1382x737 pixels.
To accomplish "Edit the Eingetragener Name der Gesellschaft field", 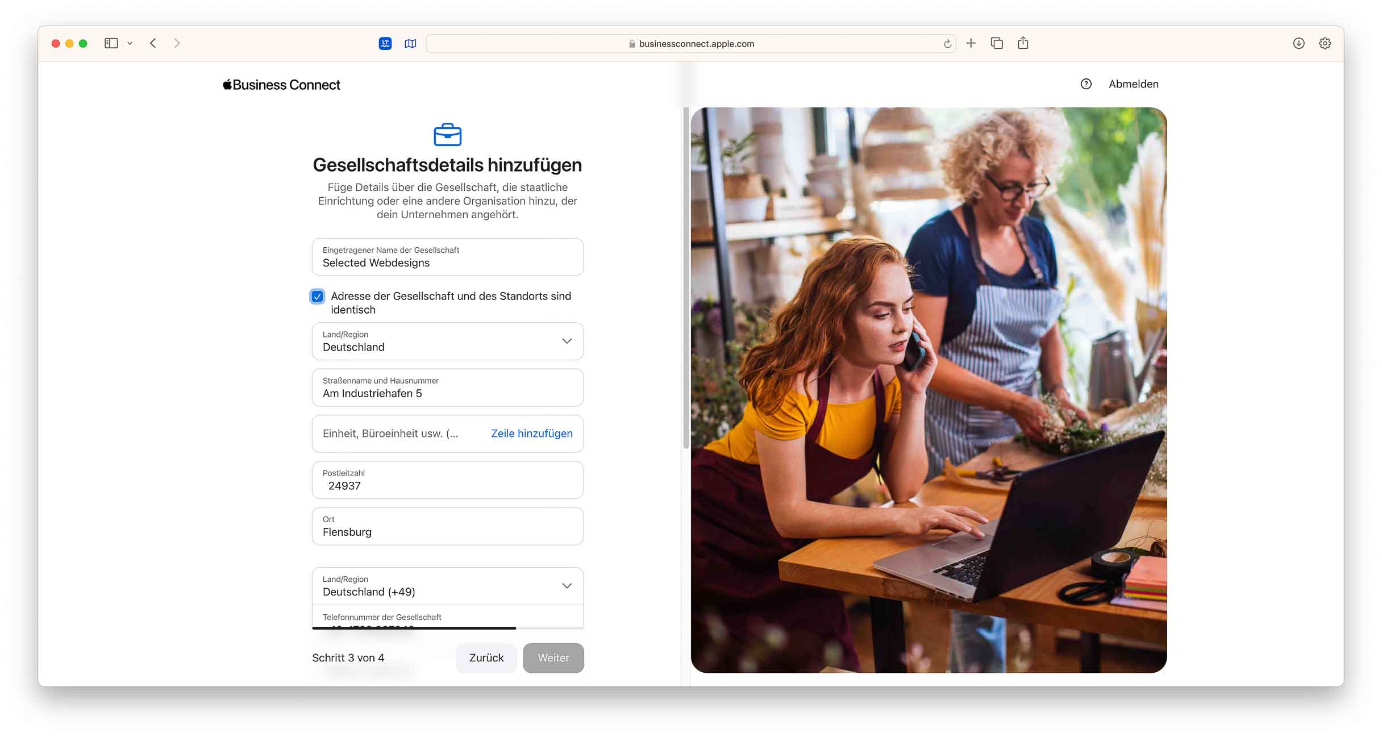I will [448, 257].
